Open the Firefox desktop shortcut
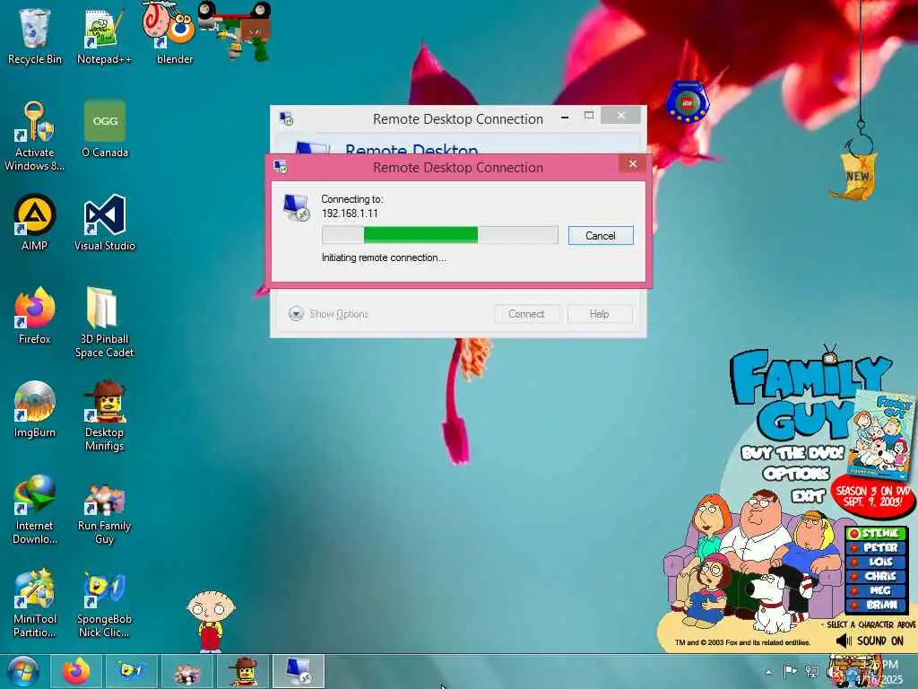918x689 pixels. (34, 315)
